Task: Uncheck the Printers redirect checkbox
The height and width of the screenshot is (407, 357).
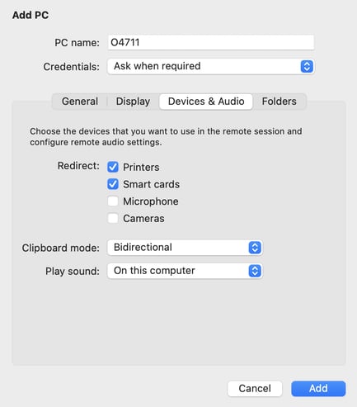Action: coord(113,167)
